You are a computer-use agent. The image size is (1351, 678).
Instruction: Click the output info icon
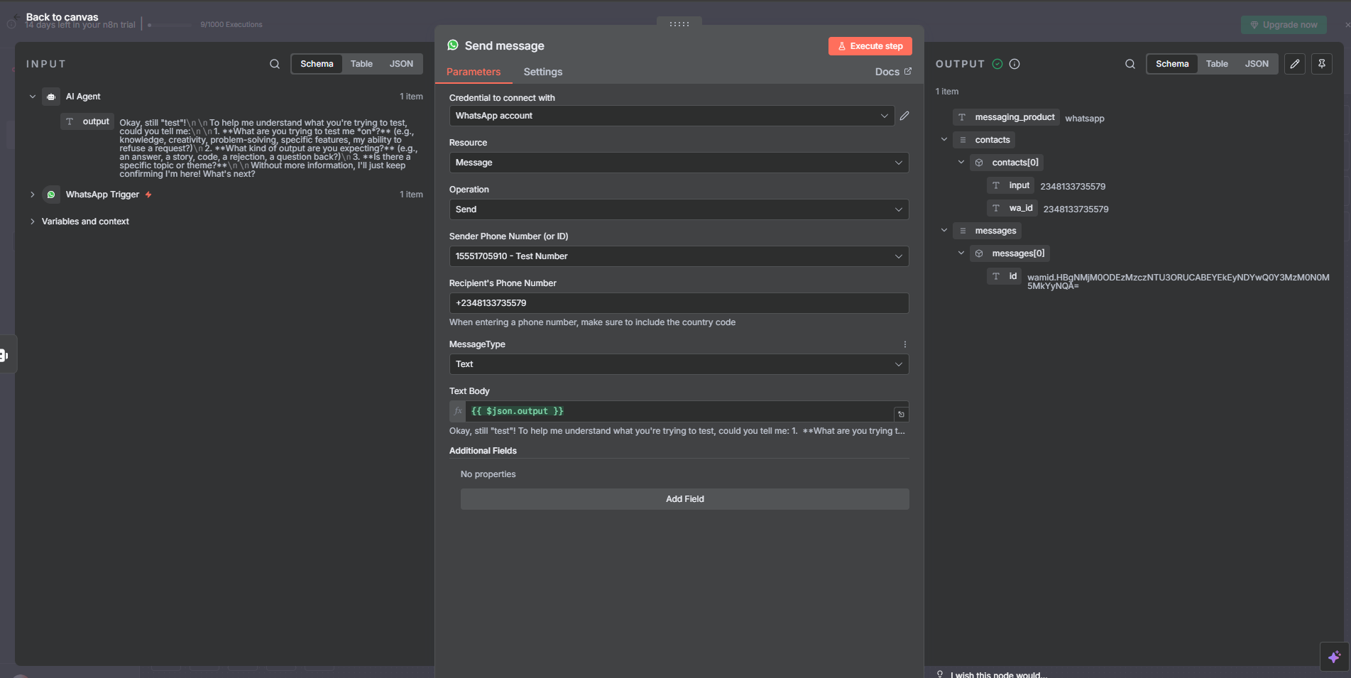point(1014,64)
